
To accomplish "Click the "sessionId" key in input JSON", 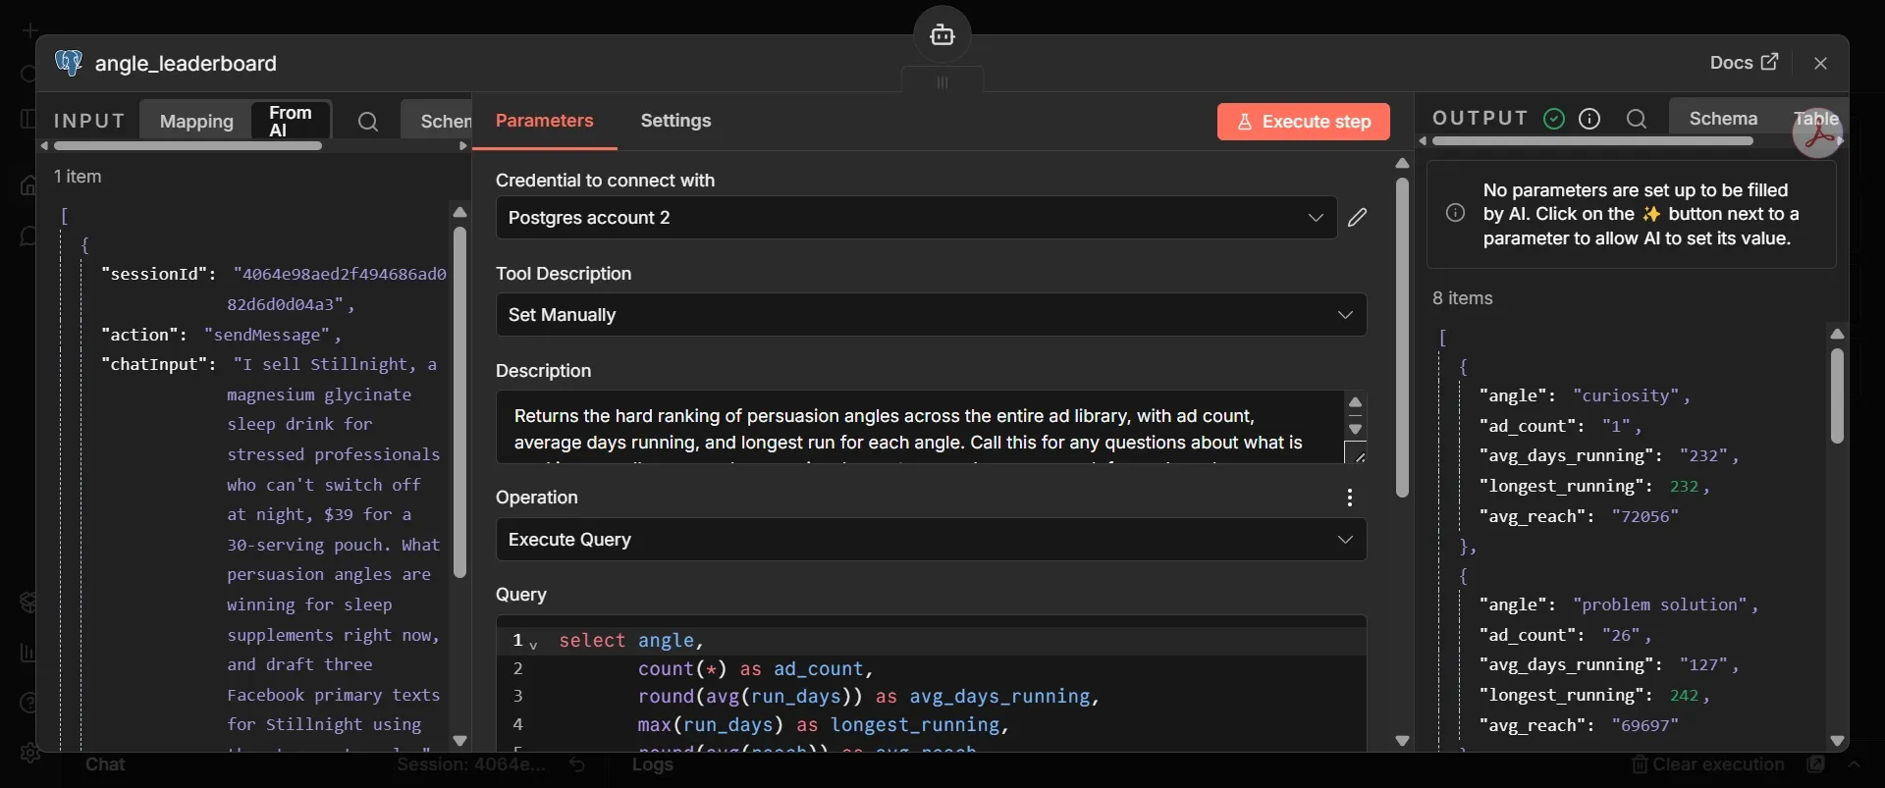I will [154, 274].
